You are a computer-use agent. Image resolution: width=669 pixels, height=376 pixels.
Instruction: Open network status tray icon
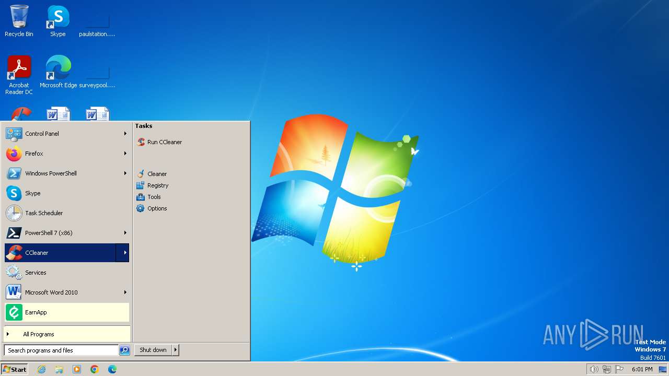coord(607,369)
